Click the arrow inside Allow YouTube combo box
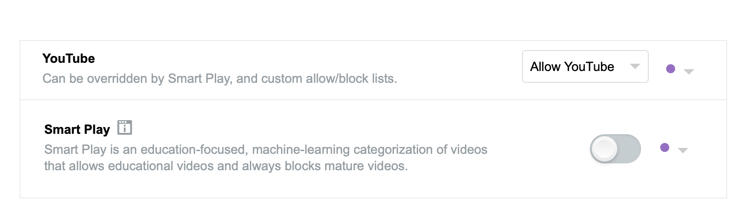 (635, 66)
